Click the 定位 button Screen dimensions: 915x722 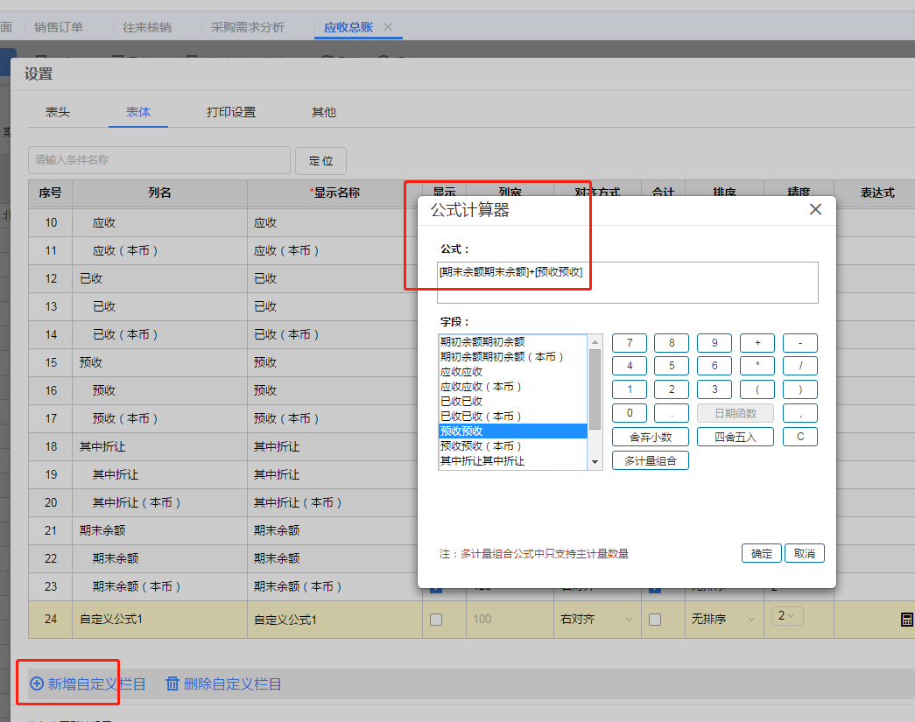pos(321,160)
